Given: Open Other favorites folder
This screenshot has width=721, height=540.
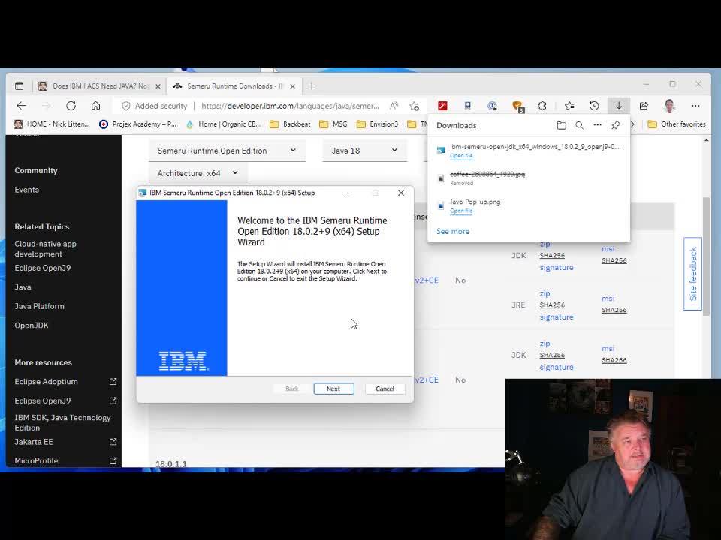Looking at the screenshot, I should click(677, 124).
